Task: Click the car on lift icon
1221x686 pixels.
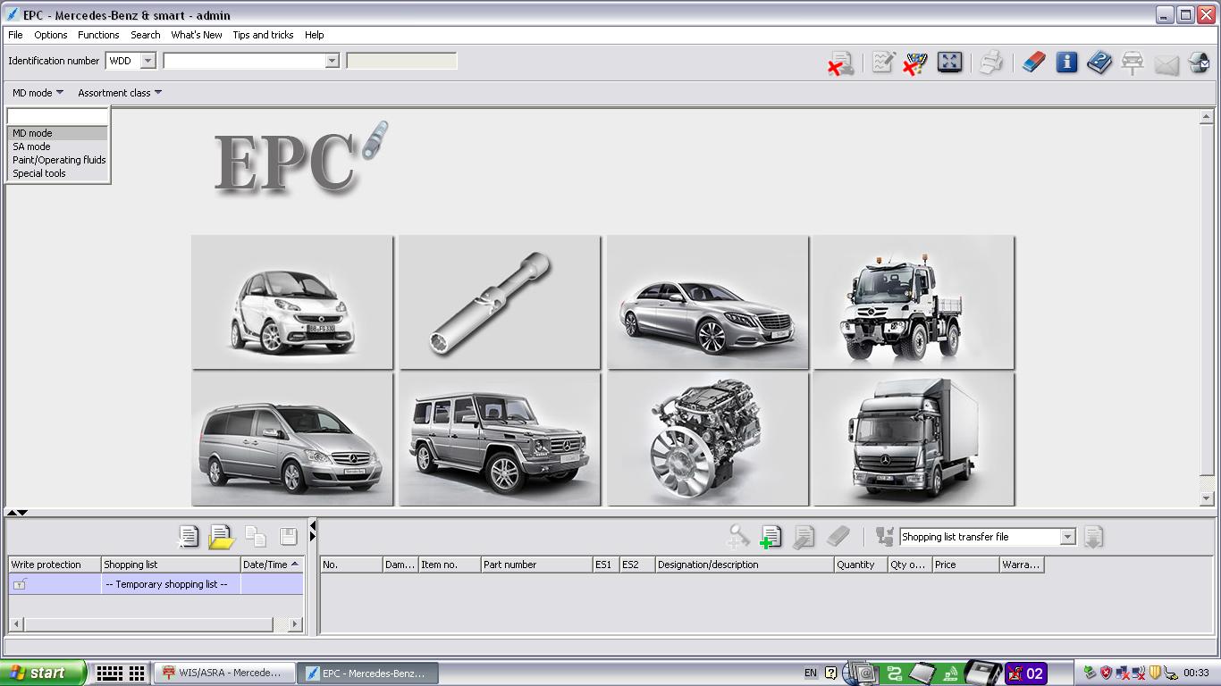Action: pos(1133,63)
